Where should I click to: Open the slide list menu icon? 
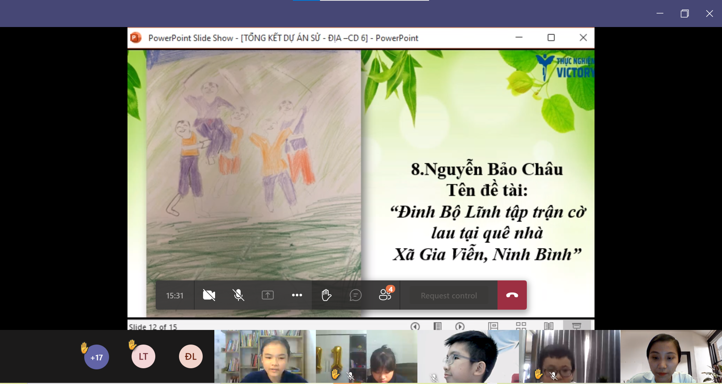437,326
